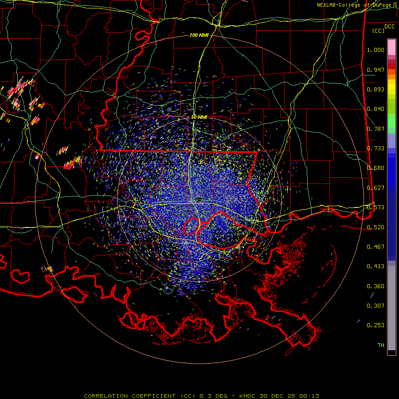Click the 0.627 legend value
The width and height of the screenshot is (399, 399).
click(376, 188)
